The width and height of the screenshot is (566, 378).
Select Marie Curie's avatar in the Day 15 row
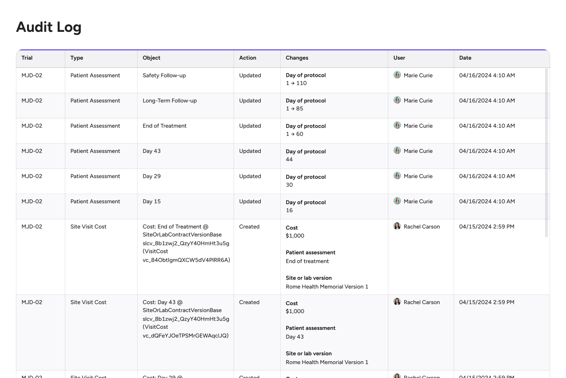[x=397, y=201]
